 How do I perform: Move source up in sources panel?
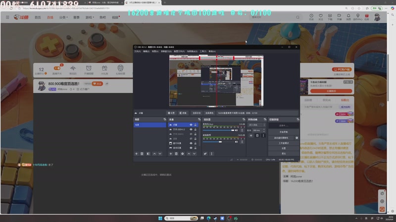[189, 153]
